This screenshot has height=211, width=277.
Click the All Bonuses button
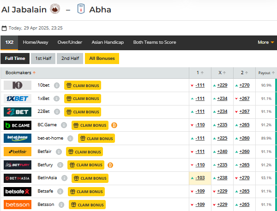(102, 59)
